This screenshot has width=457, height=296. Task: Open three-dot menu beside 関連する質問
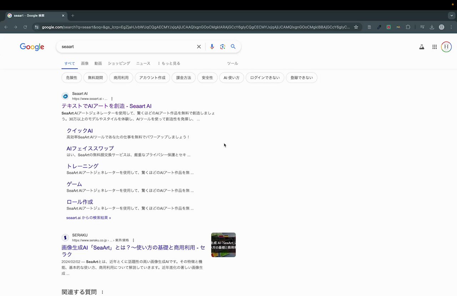[102, 292]
